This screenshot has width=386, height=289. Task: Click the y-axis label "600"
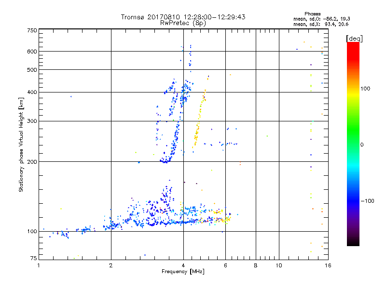coord(32,52)
